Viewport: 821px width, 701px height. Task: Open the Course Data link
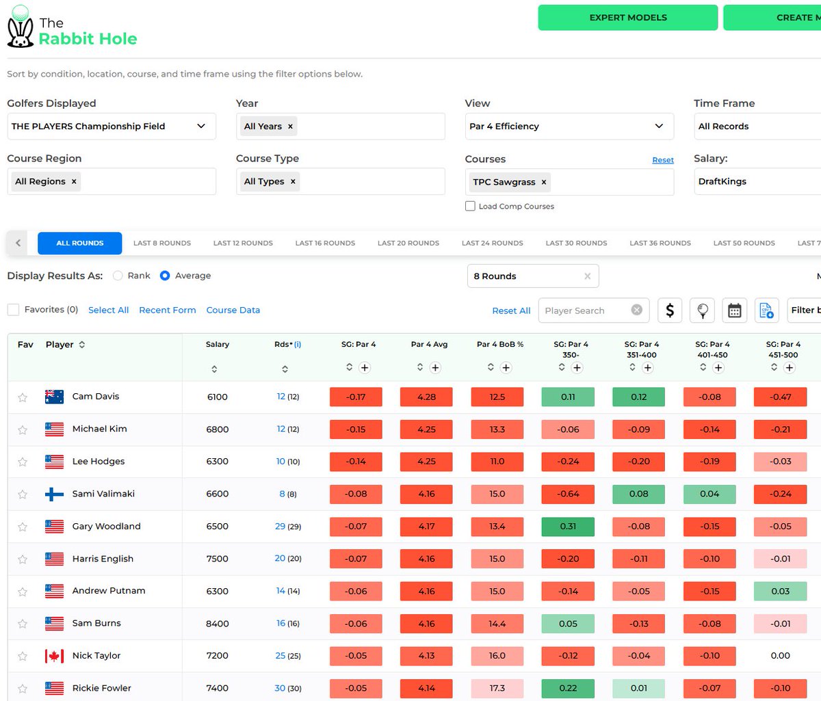[x=233, y=310]
